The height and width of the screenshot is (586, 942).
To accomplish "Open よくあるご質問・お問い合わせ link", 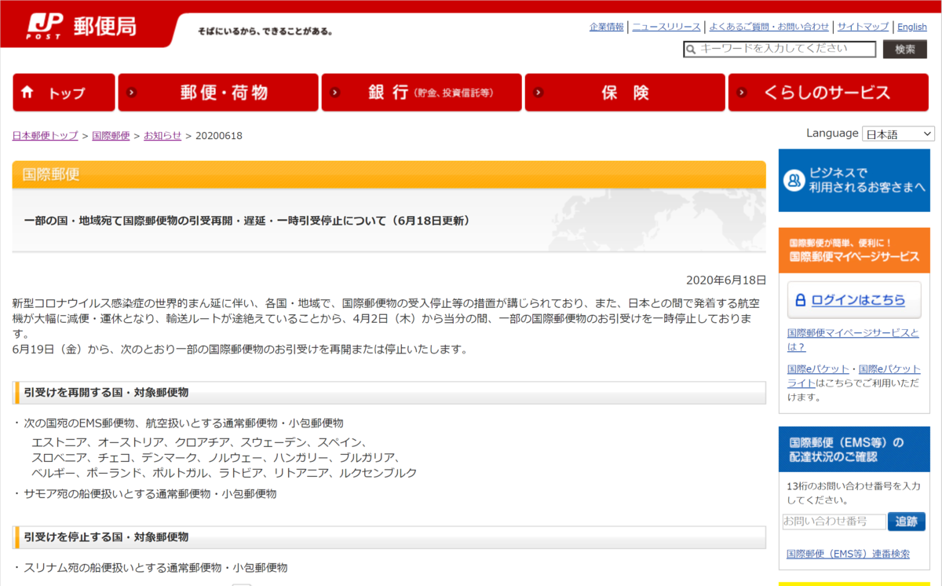I will tap(769, 27).
